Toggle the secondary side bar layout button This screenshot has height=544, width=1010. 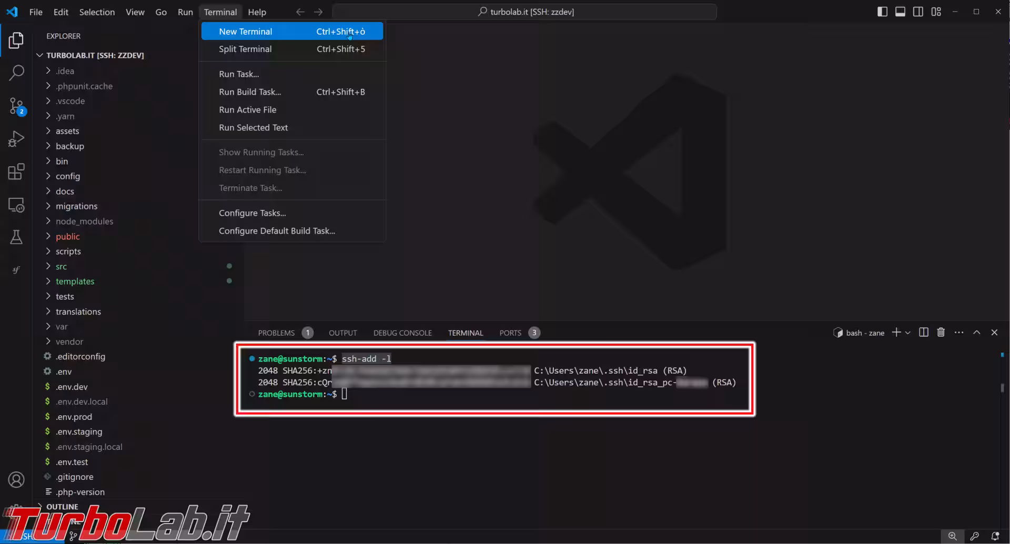tap(918, 12)
